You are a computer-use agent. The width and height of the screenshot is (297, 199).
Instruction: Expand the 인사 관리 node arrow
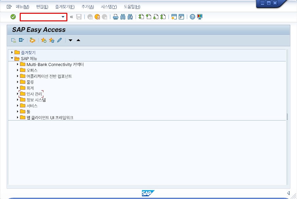pyautogui.click(x=17, y=94)
